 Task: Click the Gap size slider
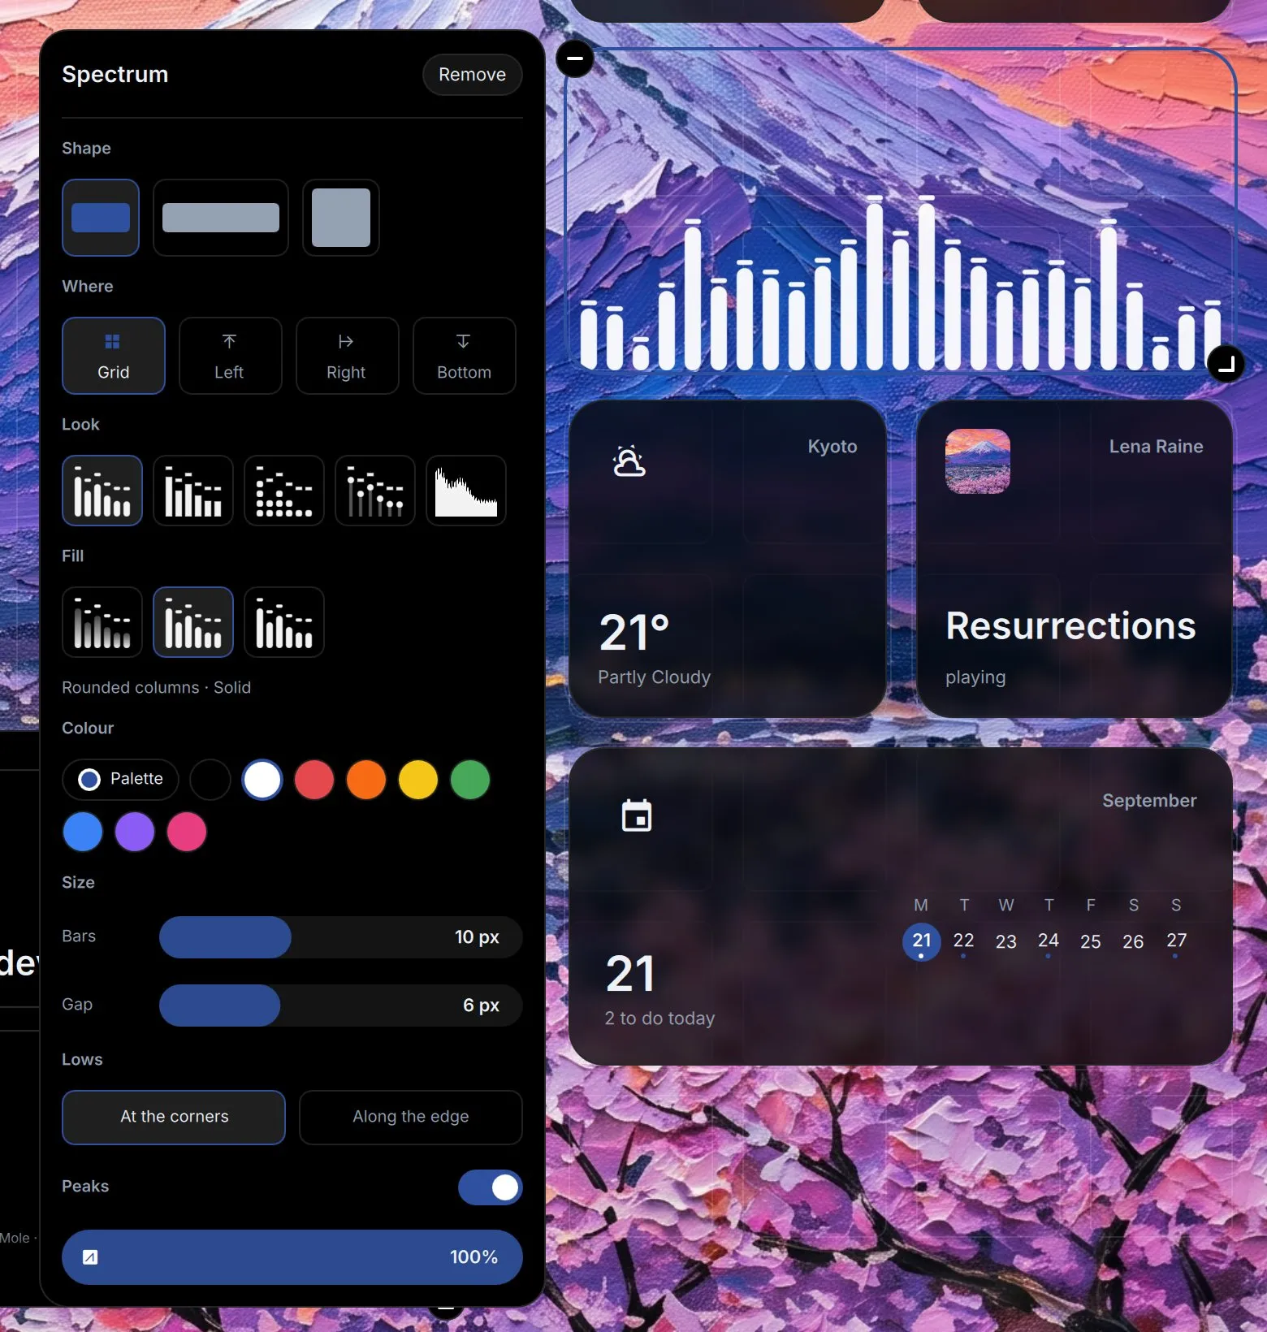click(x=341, y=1005)
